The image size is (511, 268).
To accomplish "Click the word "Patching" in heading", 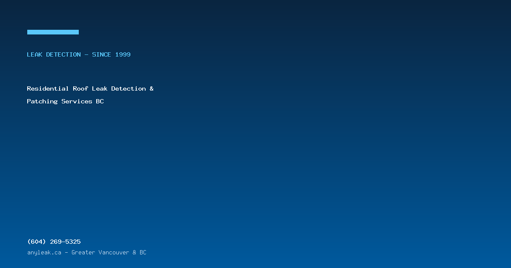I will pyautogui.click(x=42, y=101).
